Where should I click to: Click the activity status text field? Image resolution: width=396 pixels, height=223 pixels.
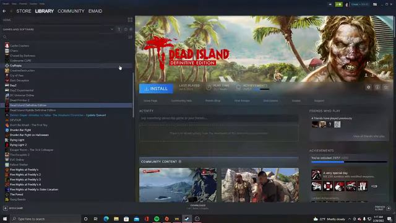coord(218,118)
